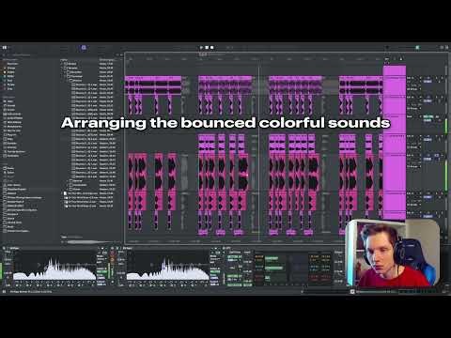
Task: Click the arrangement timeline ruler
Action: coord(254,59)
